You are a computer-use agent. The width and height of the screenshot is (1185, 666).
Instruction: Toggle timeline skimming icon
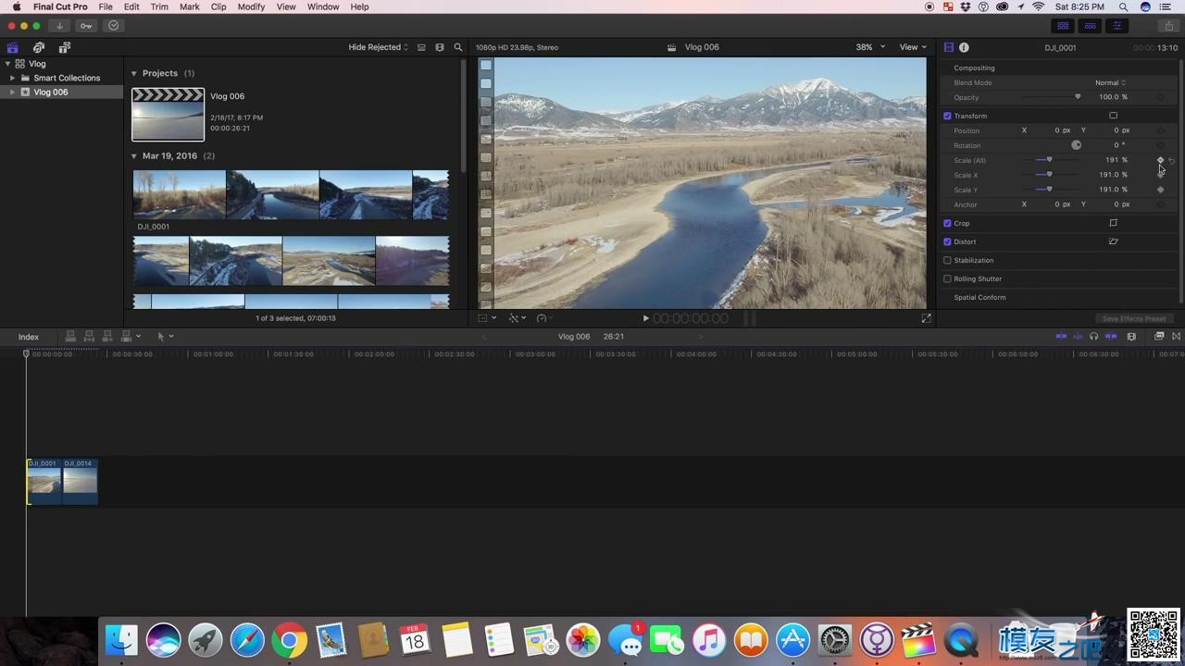pos(1061,337)
